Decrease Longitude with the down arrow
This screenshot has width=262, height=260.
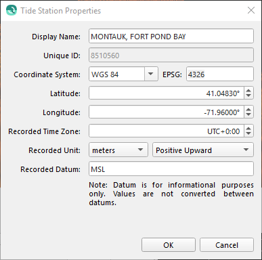(x=248, y=114)
